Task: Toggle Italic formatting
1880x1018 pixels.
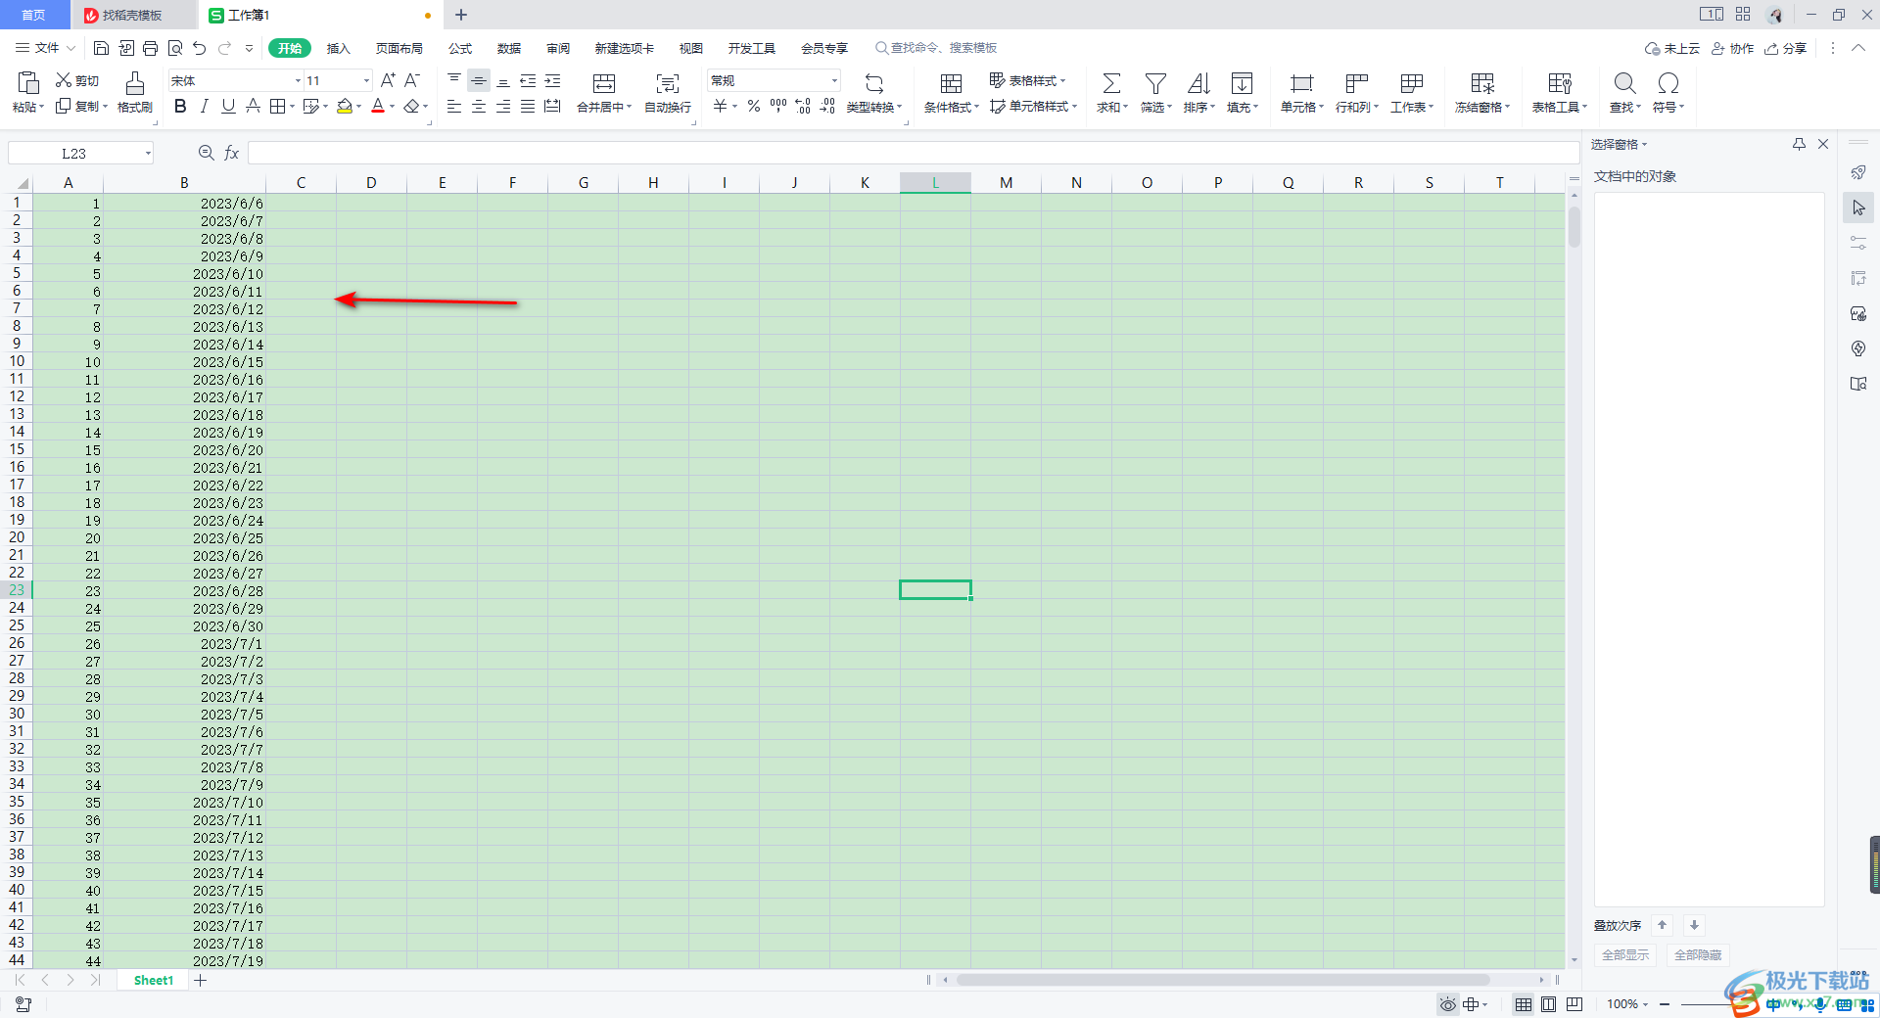Action: [204, 106]
